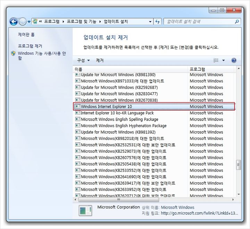Viewport: 250px width, 229px height.
Task: Select Internet Explorer 10 ko-KR Language Pack
Action: [154, 113]
